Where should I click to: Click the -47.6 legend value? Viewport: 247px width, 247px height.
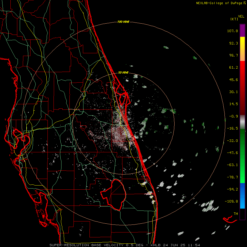(232, 153)
